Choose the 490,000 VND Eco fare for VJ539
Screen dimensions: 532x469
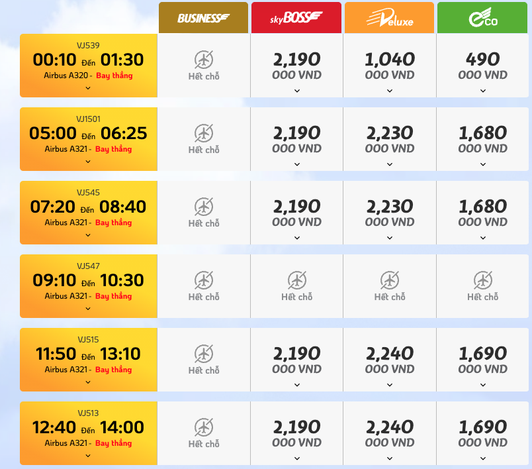tap(482, 66)
